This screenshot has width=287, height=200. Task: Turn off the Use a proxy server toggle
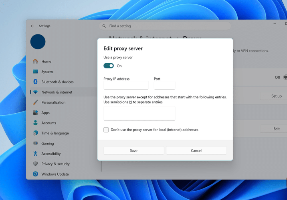click(109, 66)
